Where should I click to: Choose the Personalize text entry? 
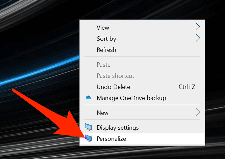pyautogui.click(x=111, y=138)
